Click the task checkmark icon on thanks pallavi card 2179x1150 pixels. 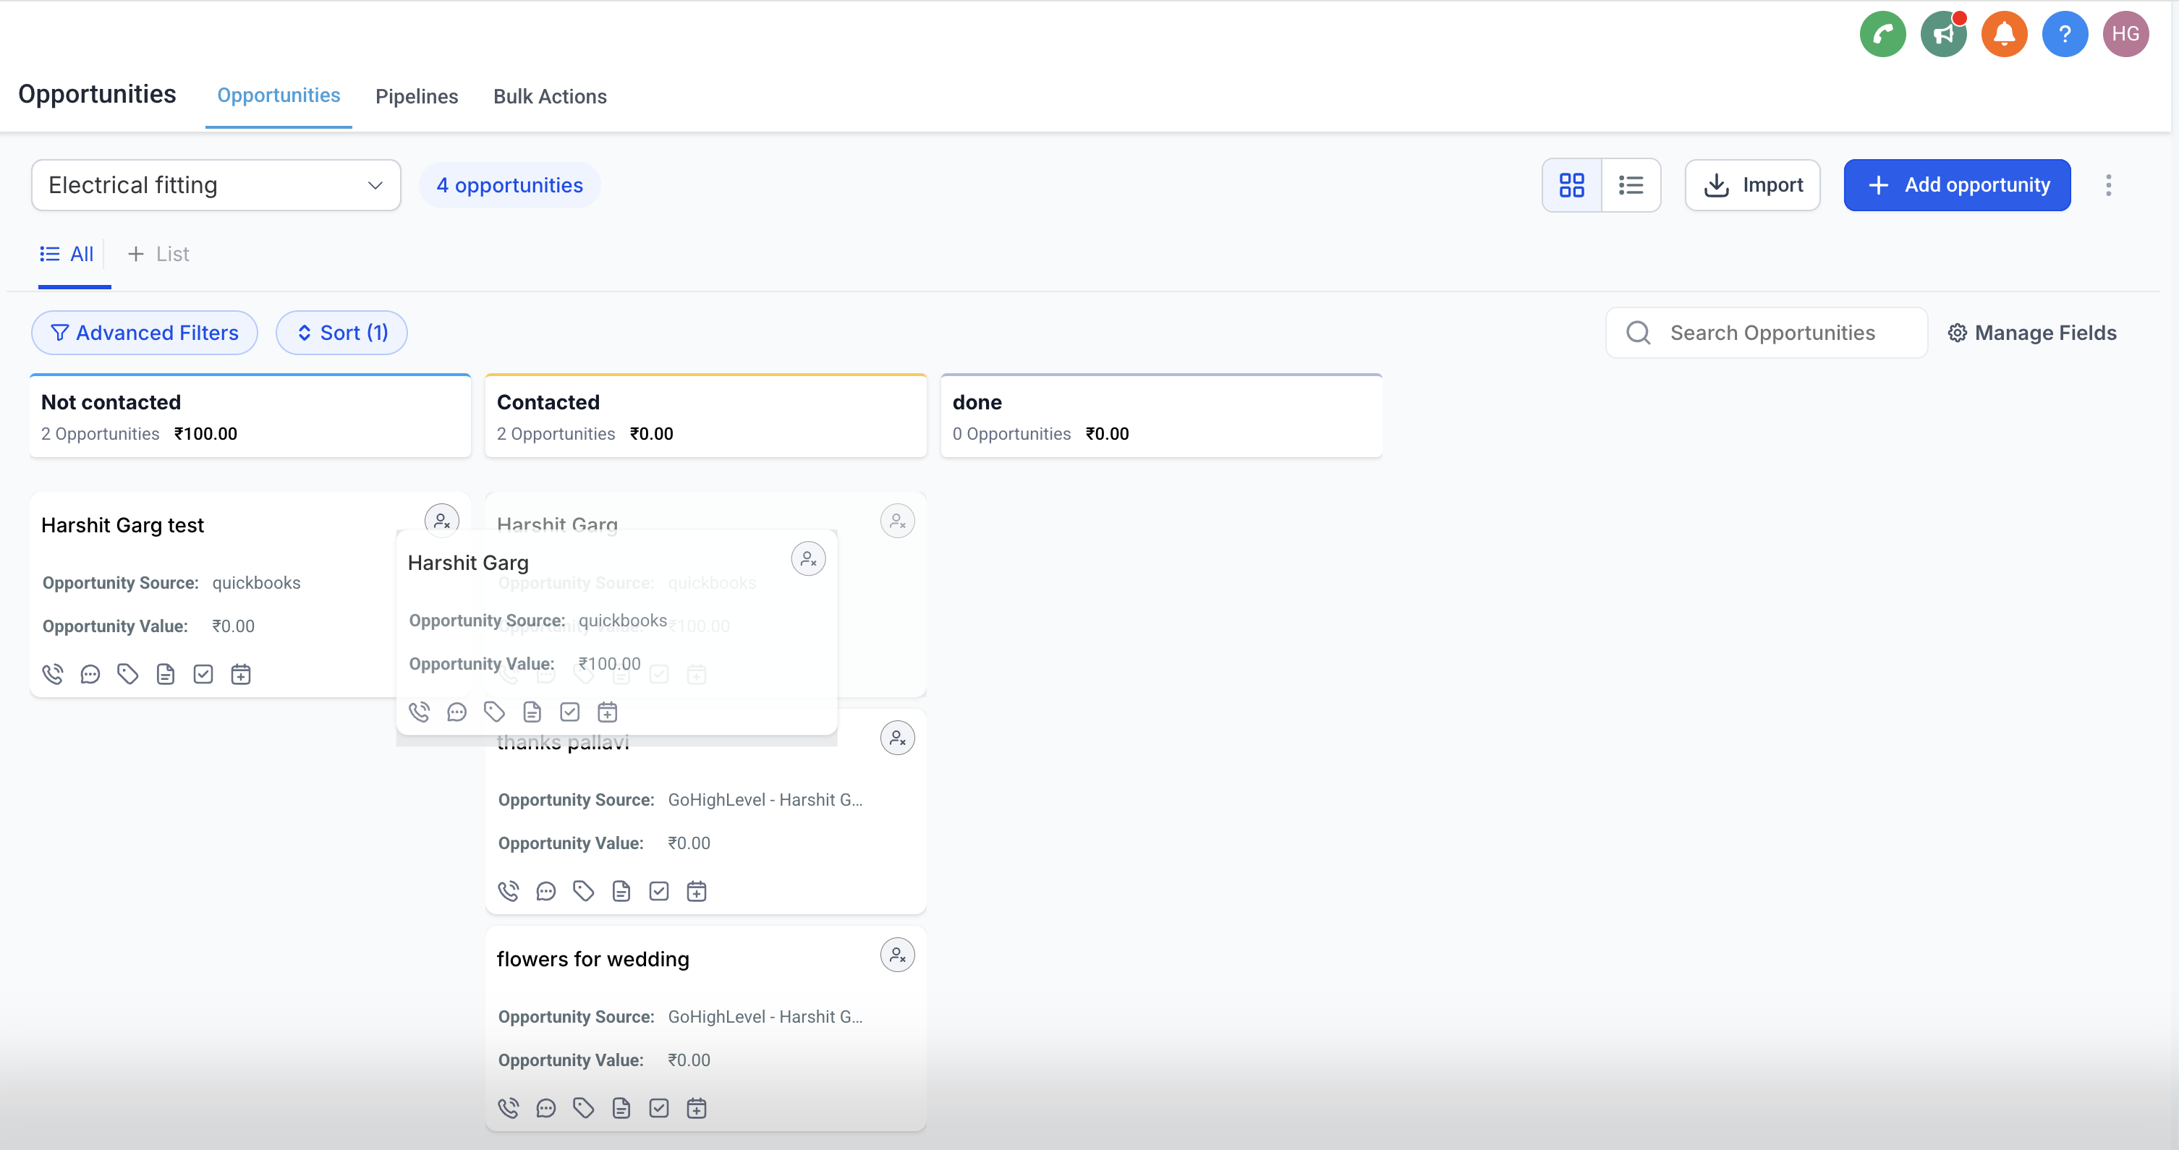click(x=659, y=891)
